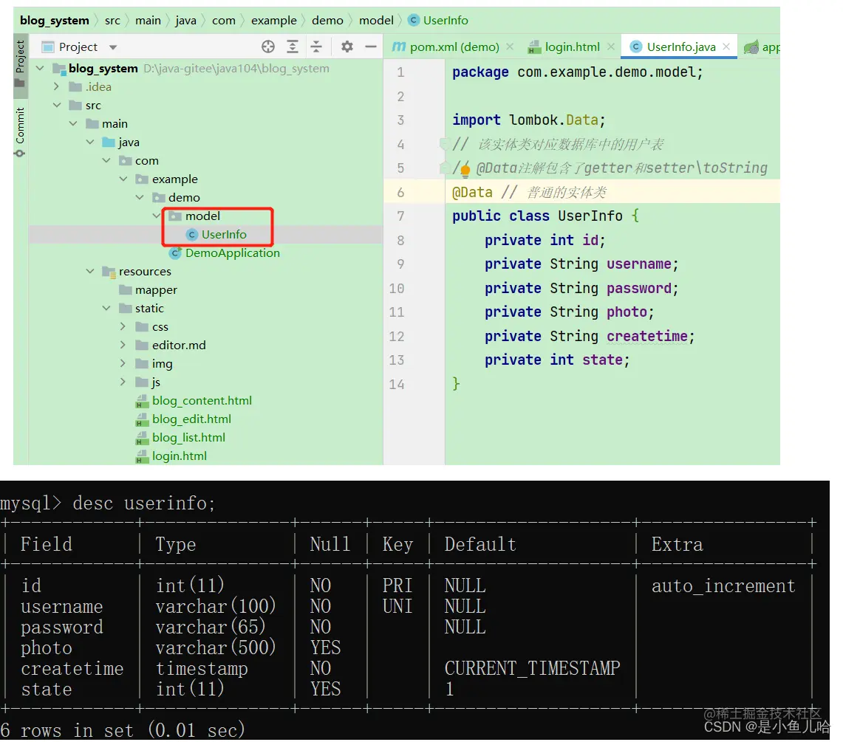Open the Commit tool window side tab
843x742 pixels.
point(20,131)
